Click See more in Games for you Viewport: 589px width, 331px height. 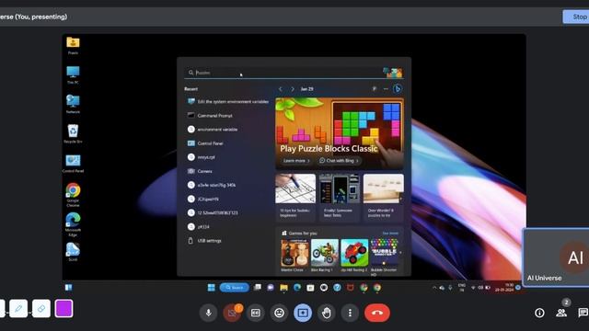(x=390, y=233)
